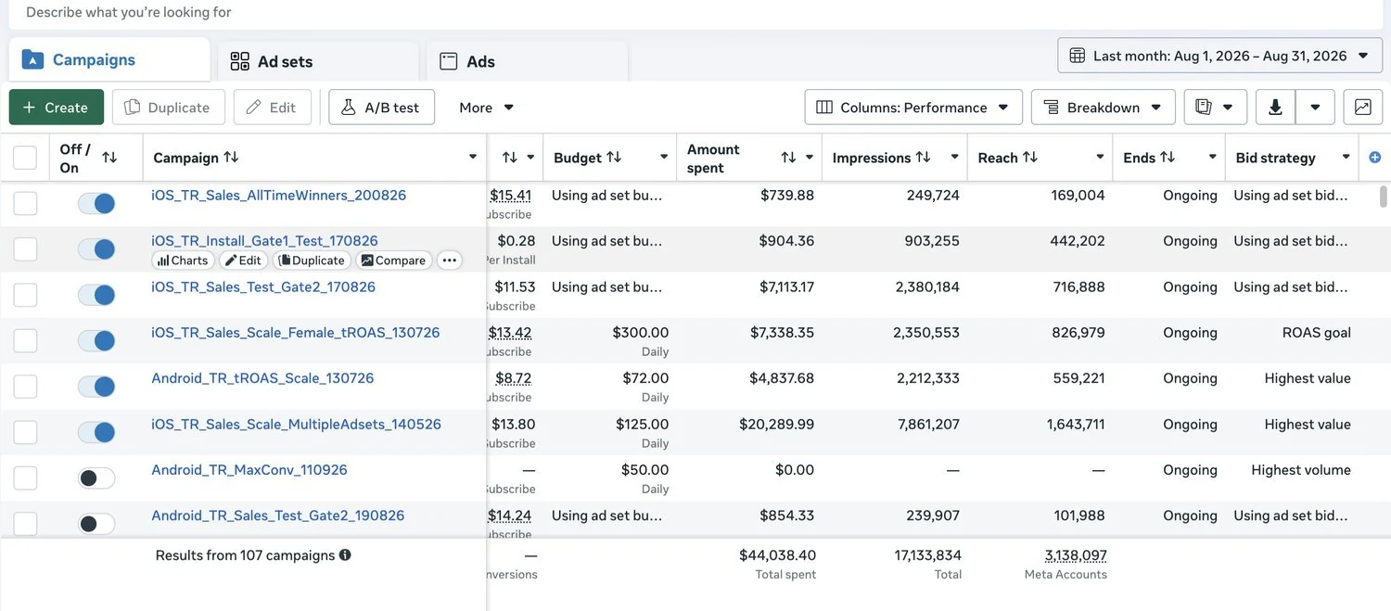Tick the checkbox for Android_TR_MaxConv_110926
The height and width of the screenshot is (611, 1391).
[x=25, y=478]
